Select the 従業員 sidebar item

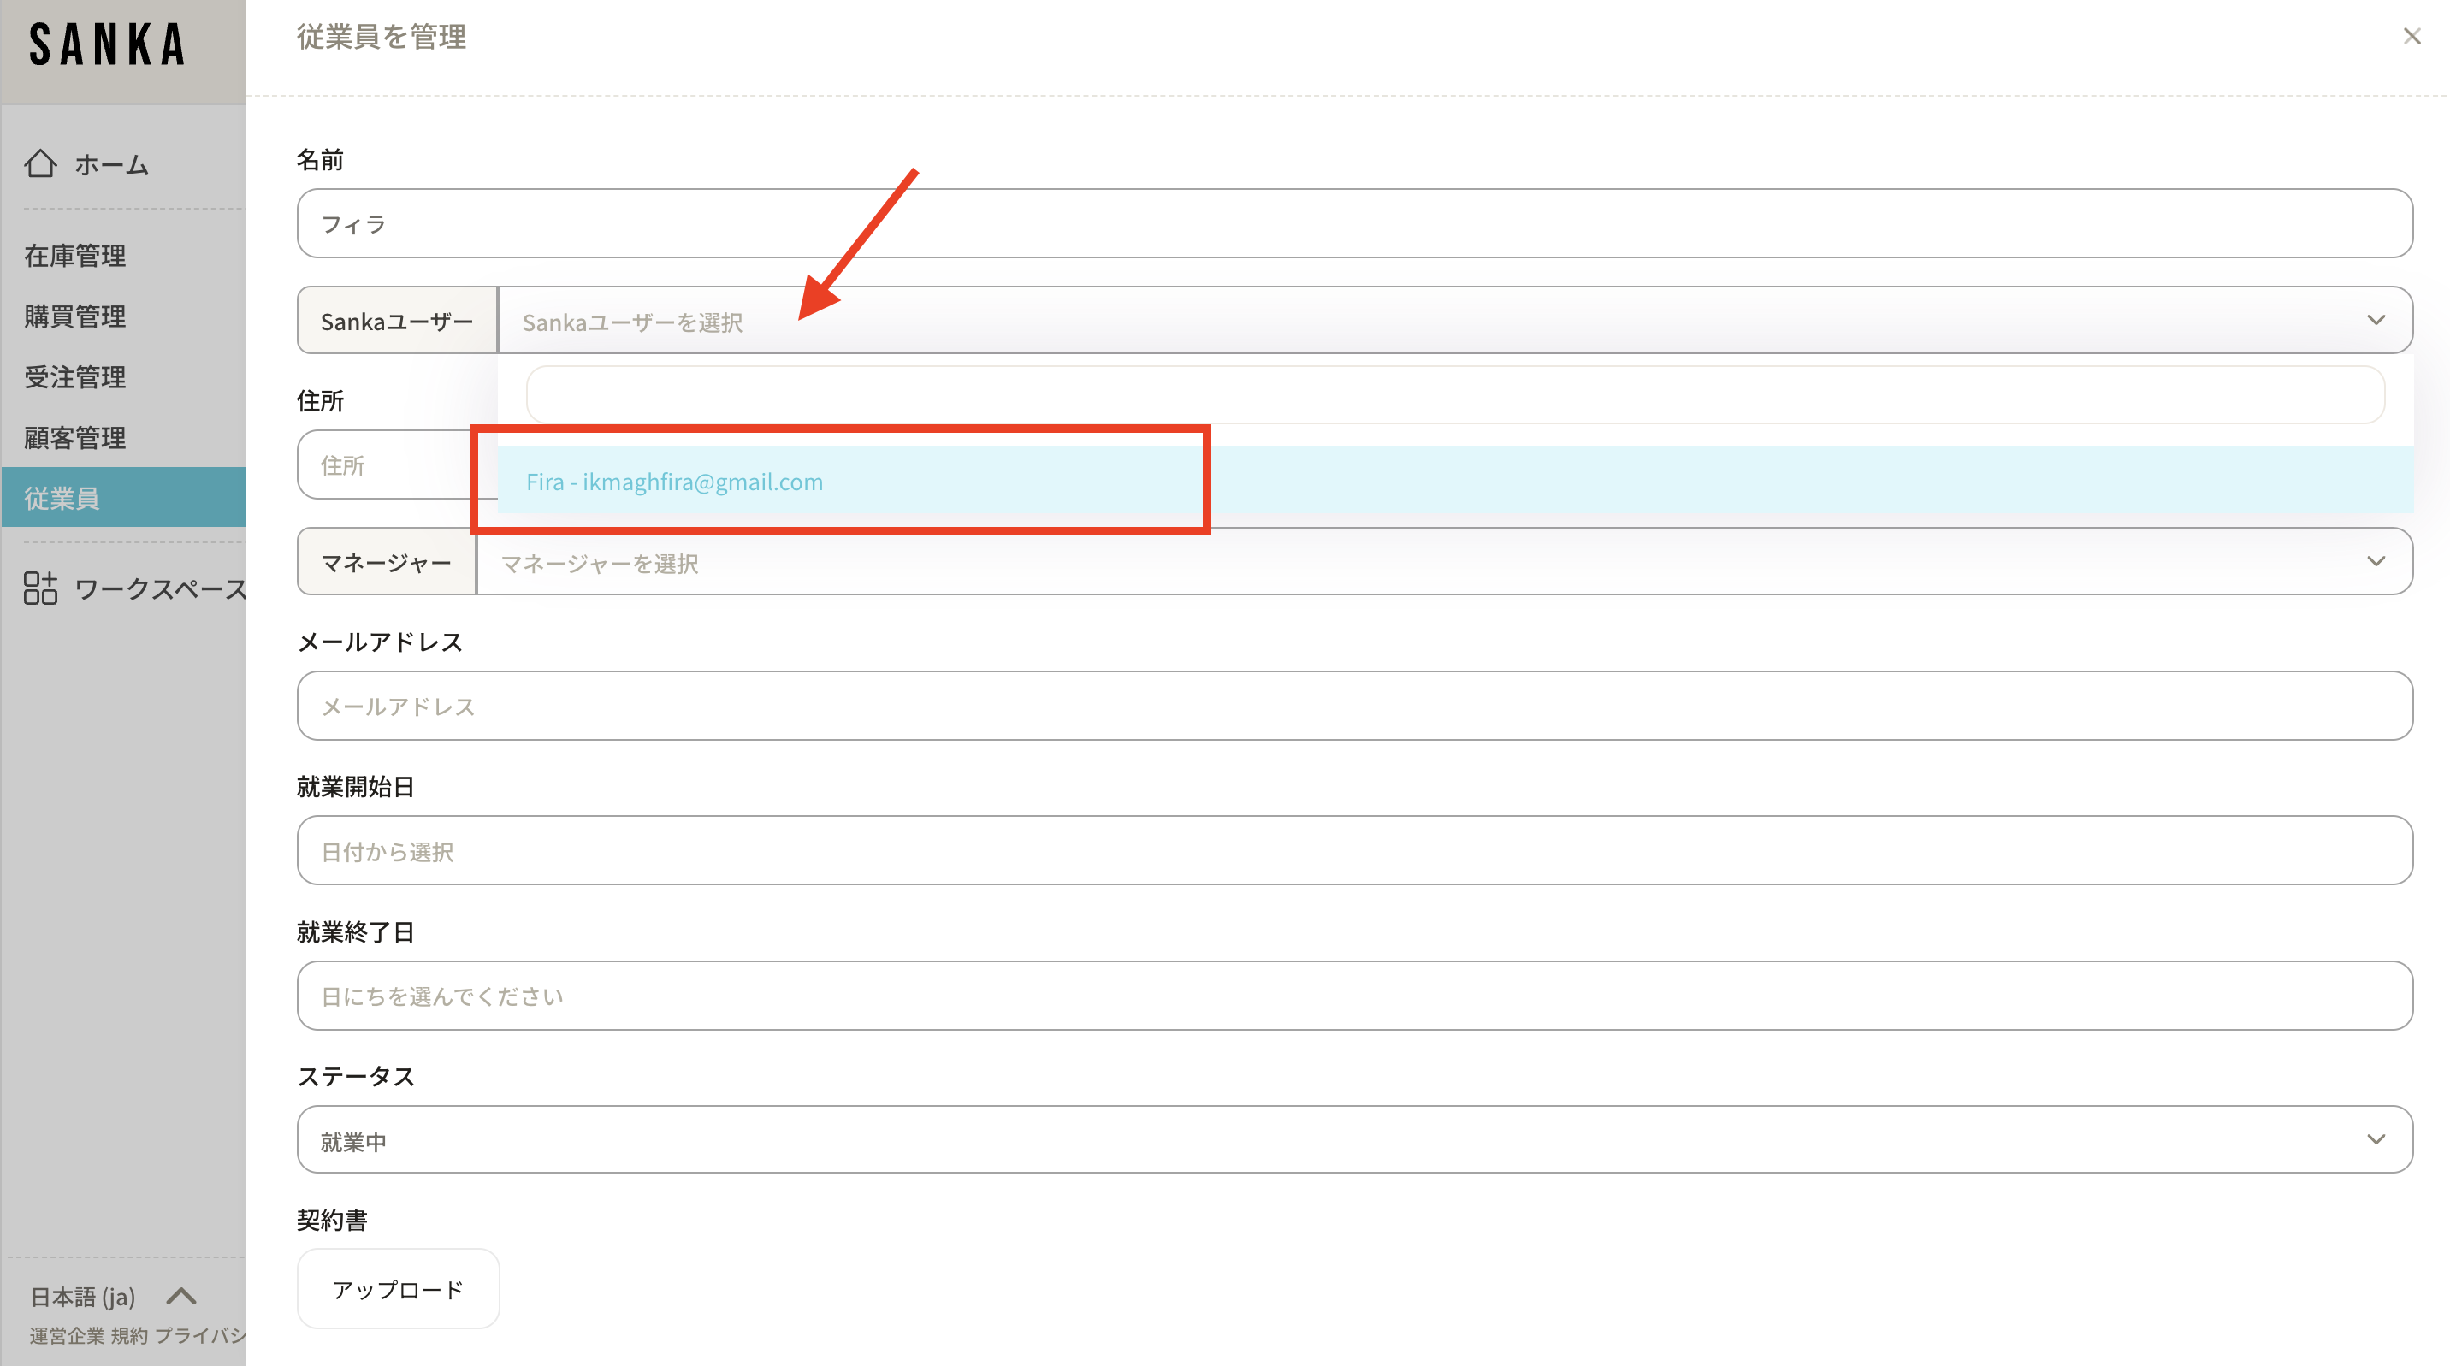pos(62,498)
